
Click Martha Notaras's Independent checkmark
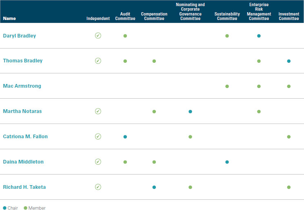[x=98, y=111]
